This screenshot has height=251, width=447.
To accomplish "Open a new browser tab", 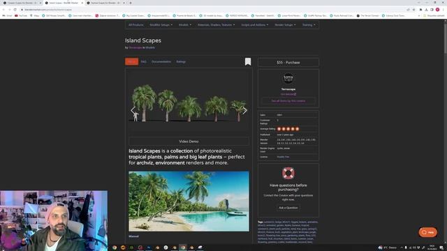I will click(131, 3).
